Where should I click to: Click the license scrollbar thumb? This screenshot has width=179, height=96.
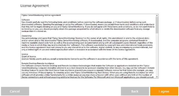pos(157,25)
